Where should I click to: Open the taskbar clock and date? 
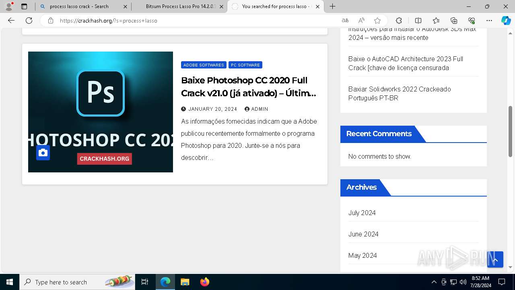tap(480, 282)
